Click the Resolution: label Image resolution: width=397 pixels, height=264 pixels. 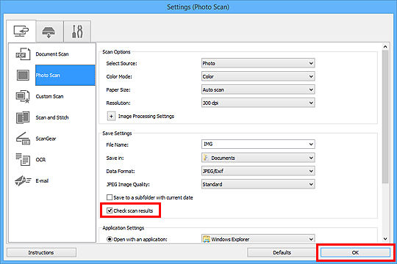tap(118, 103)
